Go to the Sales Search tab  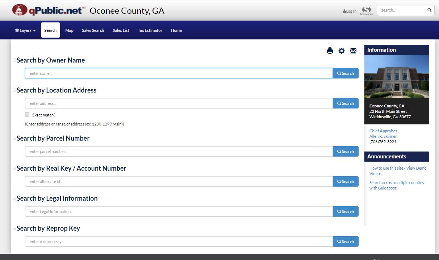click(93, 30)
